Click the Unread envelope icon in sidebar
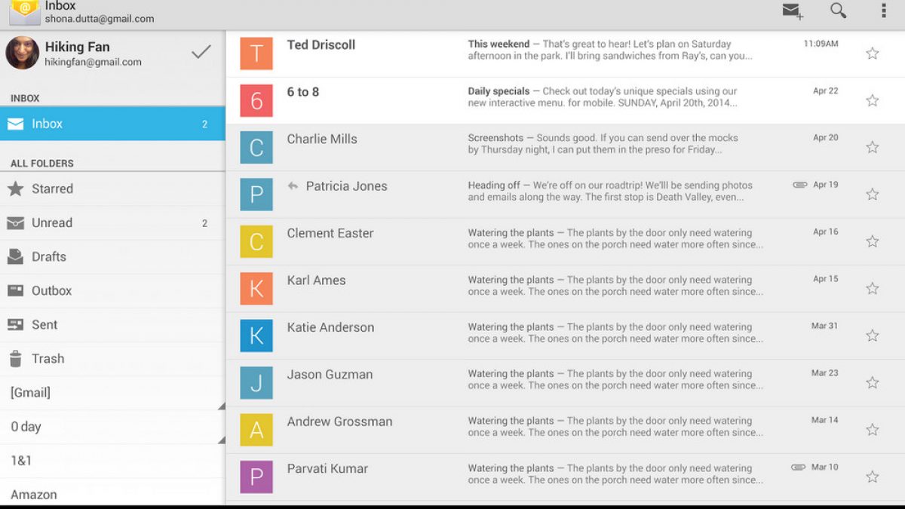The height and width of the screenshot is (509, 905). pos(15,223)
